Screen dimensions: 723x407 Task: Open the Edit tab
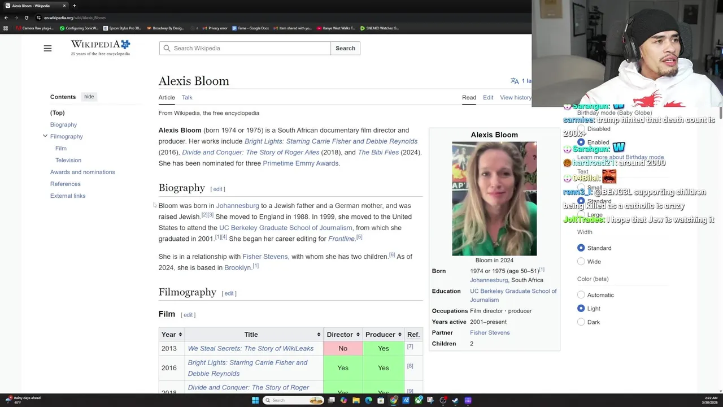click(x=488, y=98)
